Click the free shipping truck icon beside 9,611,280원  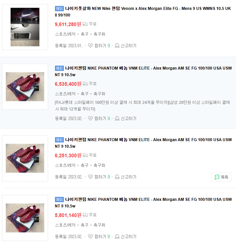pos(85,24)
